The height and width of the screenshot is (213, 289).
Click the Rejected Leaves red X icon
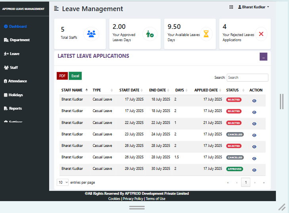click(x=261, y=34)
